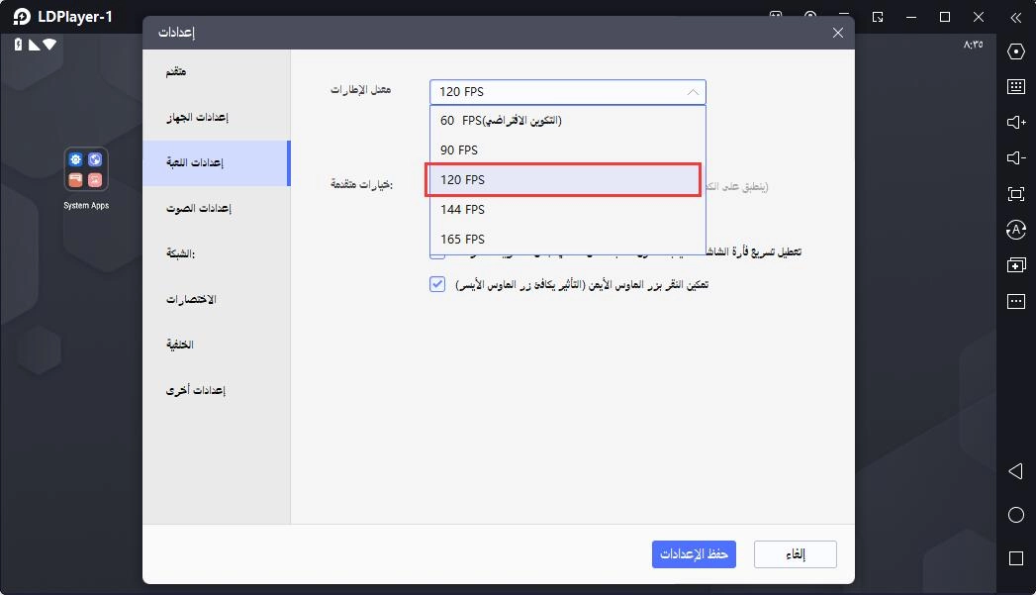1036x595 pixels.
Task: Click the volume up icon
Action: (x=1015, y=123)
